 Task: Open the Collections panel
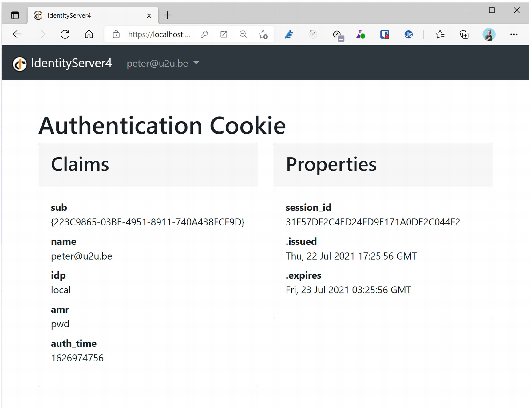464,34
